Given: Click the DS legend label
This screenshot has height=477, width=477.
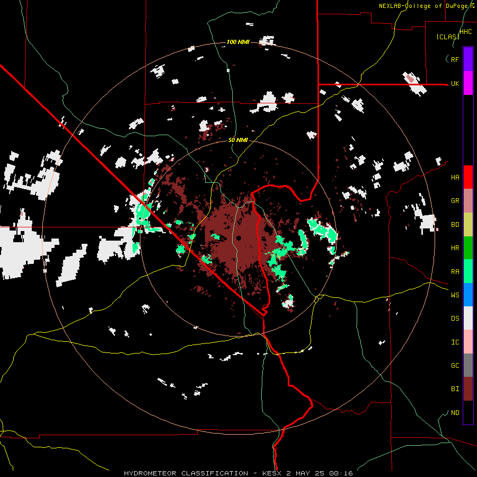Looking at the screenshot, I should pos(455,319).
